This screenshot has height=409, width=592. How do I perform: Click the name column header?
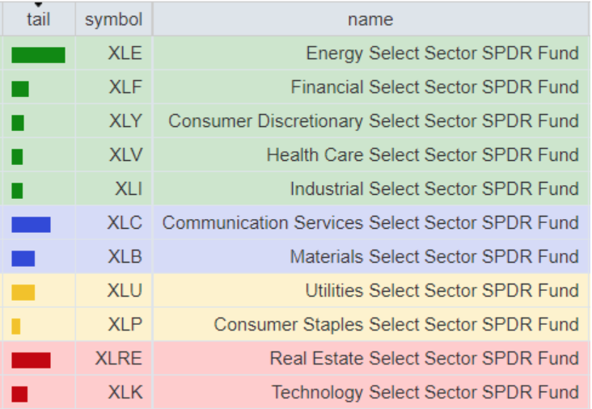[370, 19]
